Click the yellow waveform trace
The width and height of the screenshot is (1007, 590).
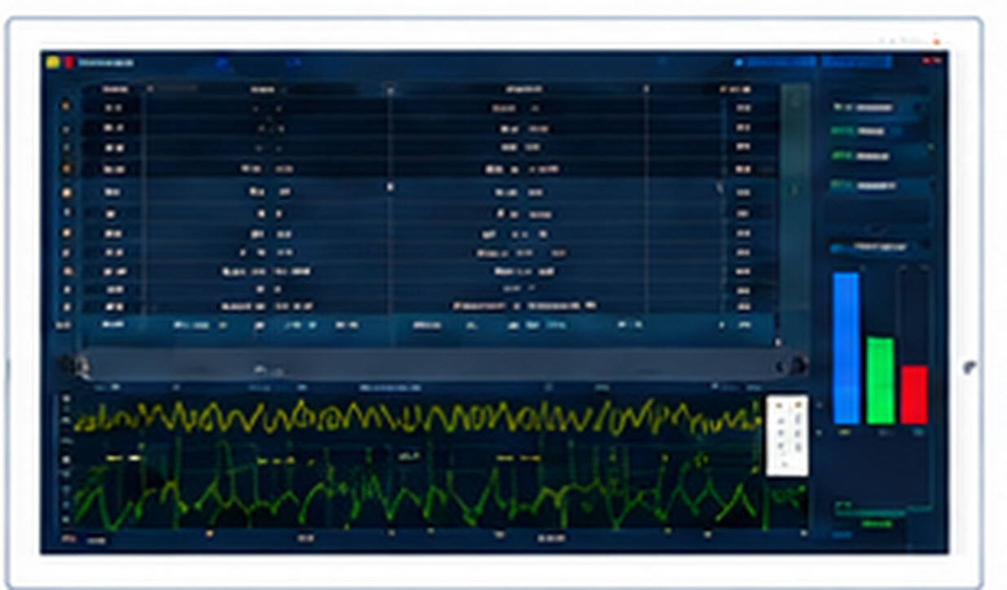pos(420,417)
